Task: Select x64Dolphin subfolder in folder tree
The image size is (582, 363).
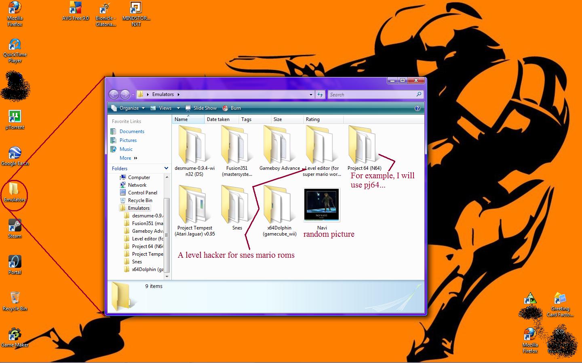Action: pos(143,269)
